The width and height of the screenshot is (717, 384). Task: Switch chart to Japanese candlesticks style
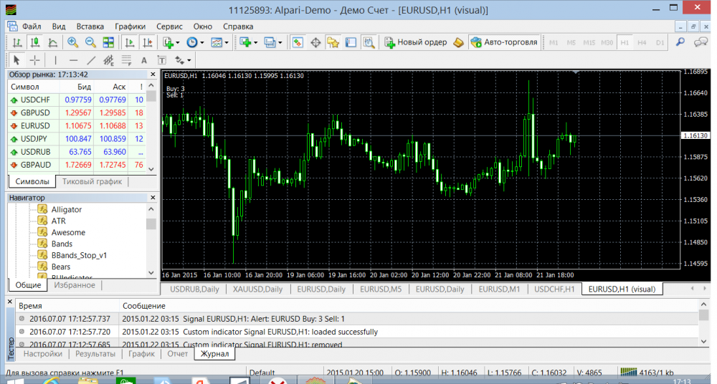click(x=34, y=42)
